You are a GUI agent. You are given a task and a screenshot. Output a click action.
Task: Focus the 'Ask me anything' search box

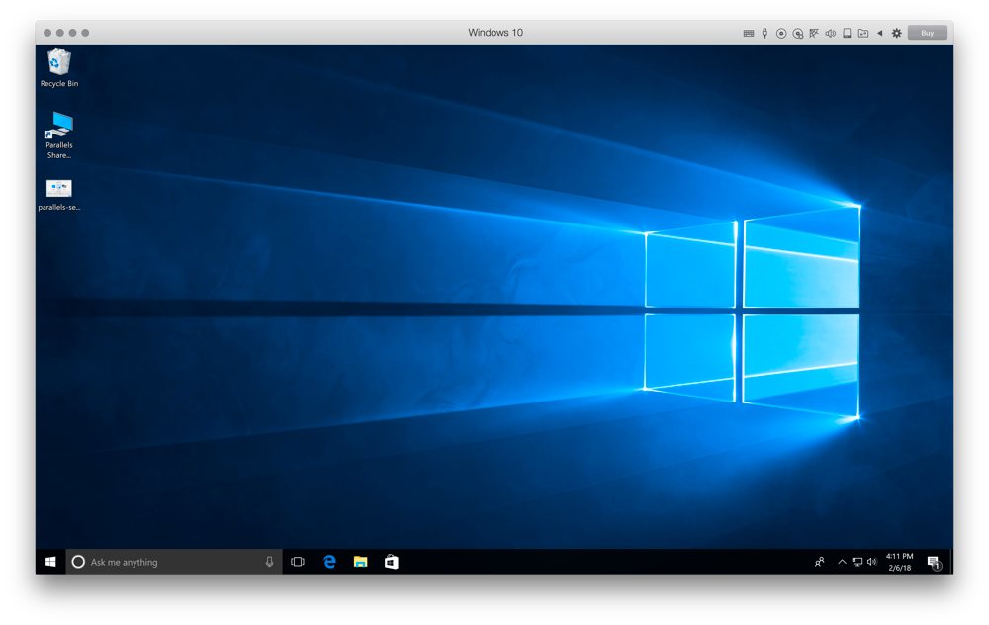coord(173,562)
